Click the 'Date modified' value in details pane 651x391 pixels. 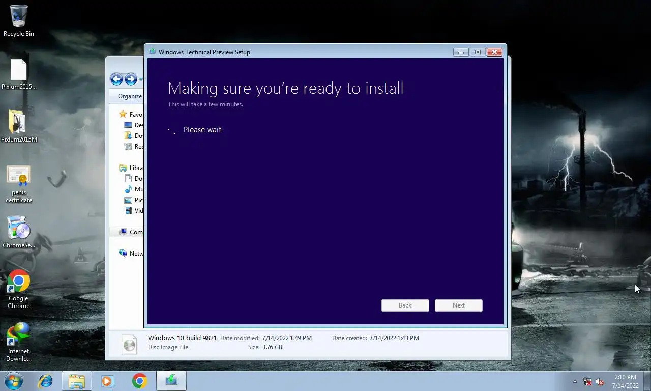point(287,338)
